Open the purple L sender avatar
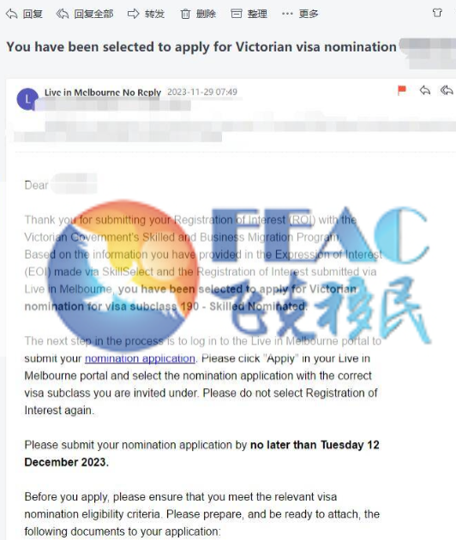This screenshot has width=456, height=540. coord(27,99)
